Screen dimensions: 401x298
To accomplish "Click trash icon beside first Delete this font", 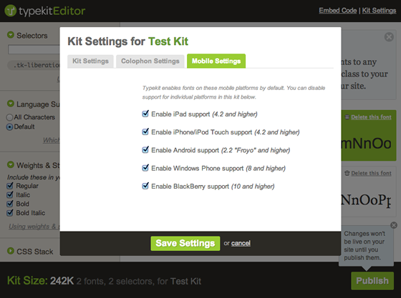I will (x=347, y=117).
